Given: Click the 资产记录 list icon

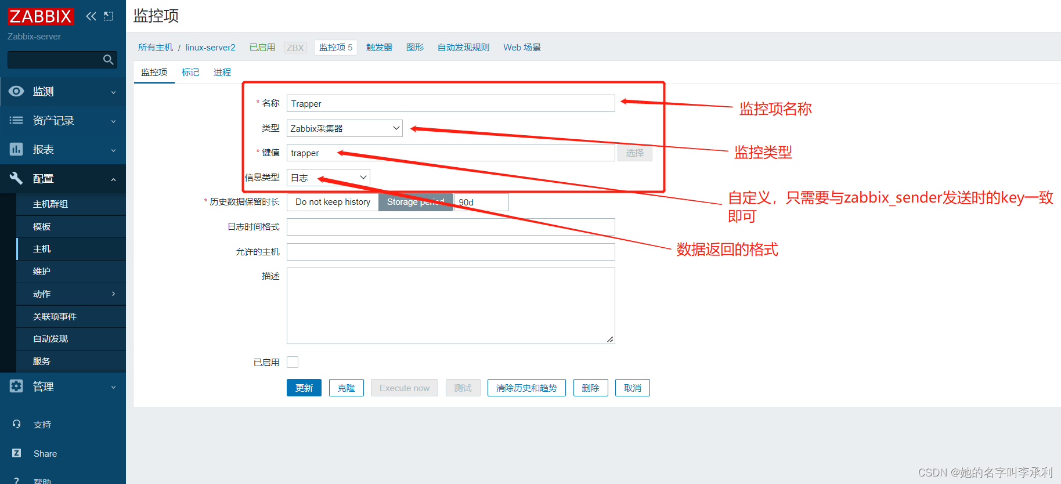Looking at the screenshot, I should 16,120.
